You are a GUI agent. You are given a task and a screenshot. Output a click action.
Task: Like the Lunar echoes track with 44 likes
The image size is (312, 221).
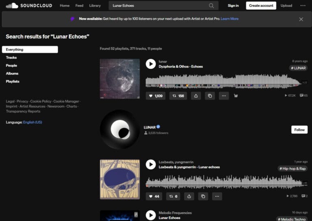pyautogui.click(x=154, y=196)
